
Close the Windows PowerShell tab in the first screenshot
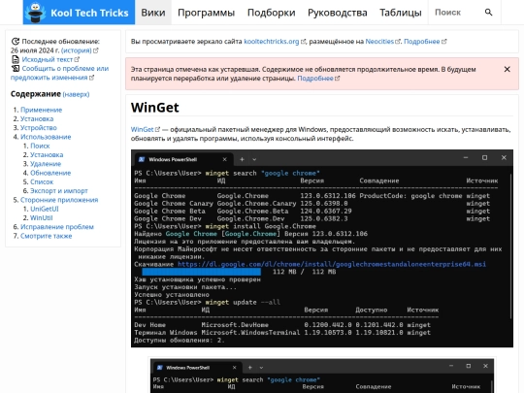(x=224, y=159)
